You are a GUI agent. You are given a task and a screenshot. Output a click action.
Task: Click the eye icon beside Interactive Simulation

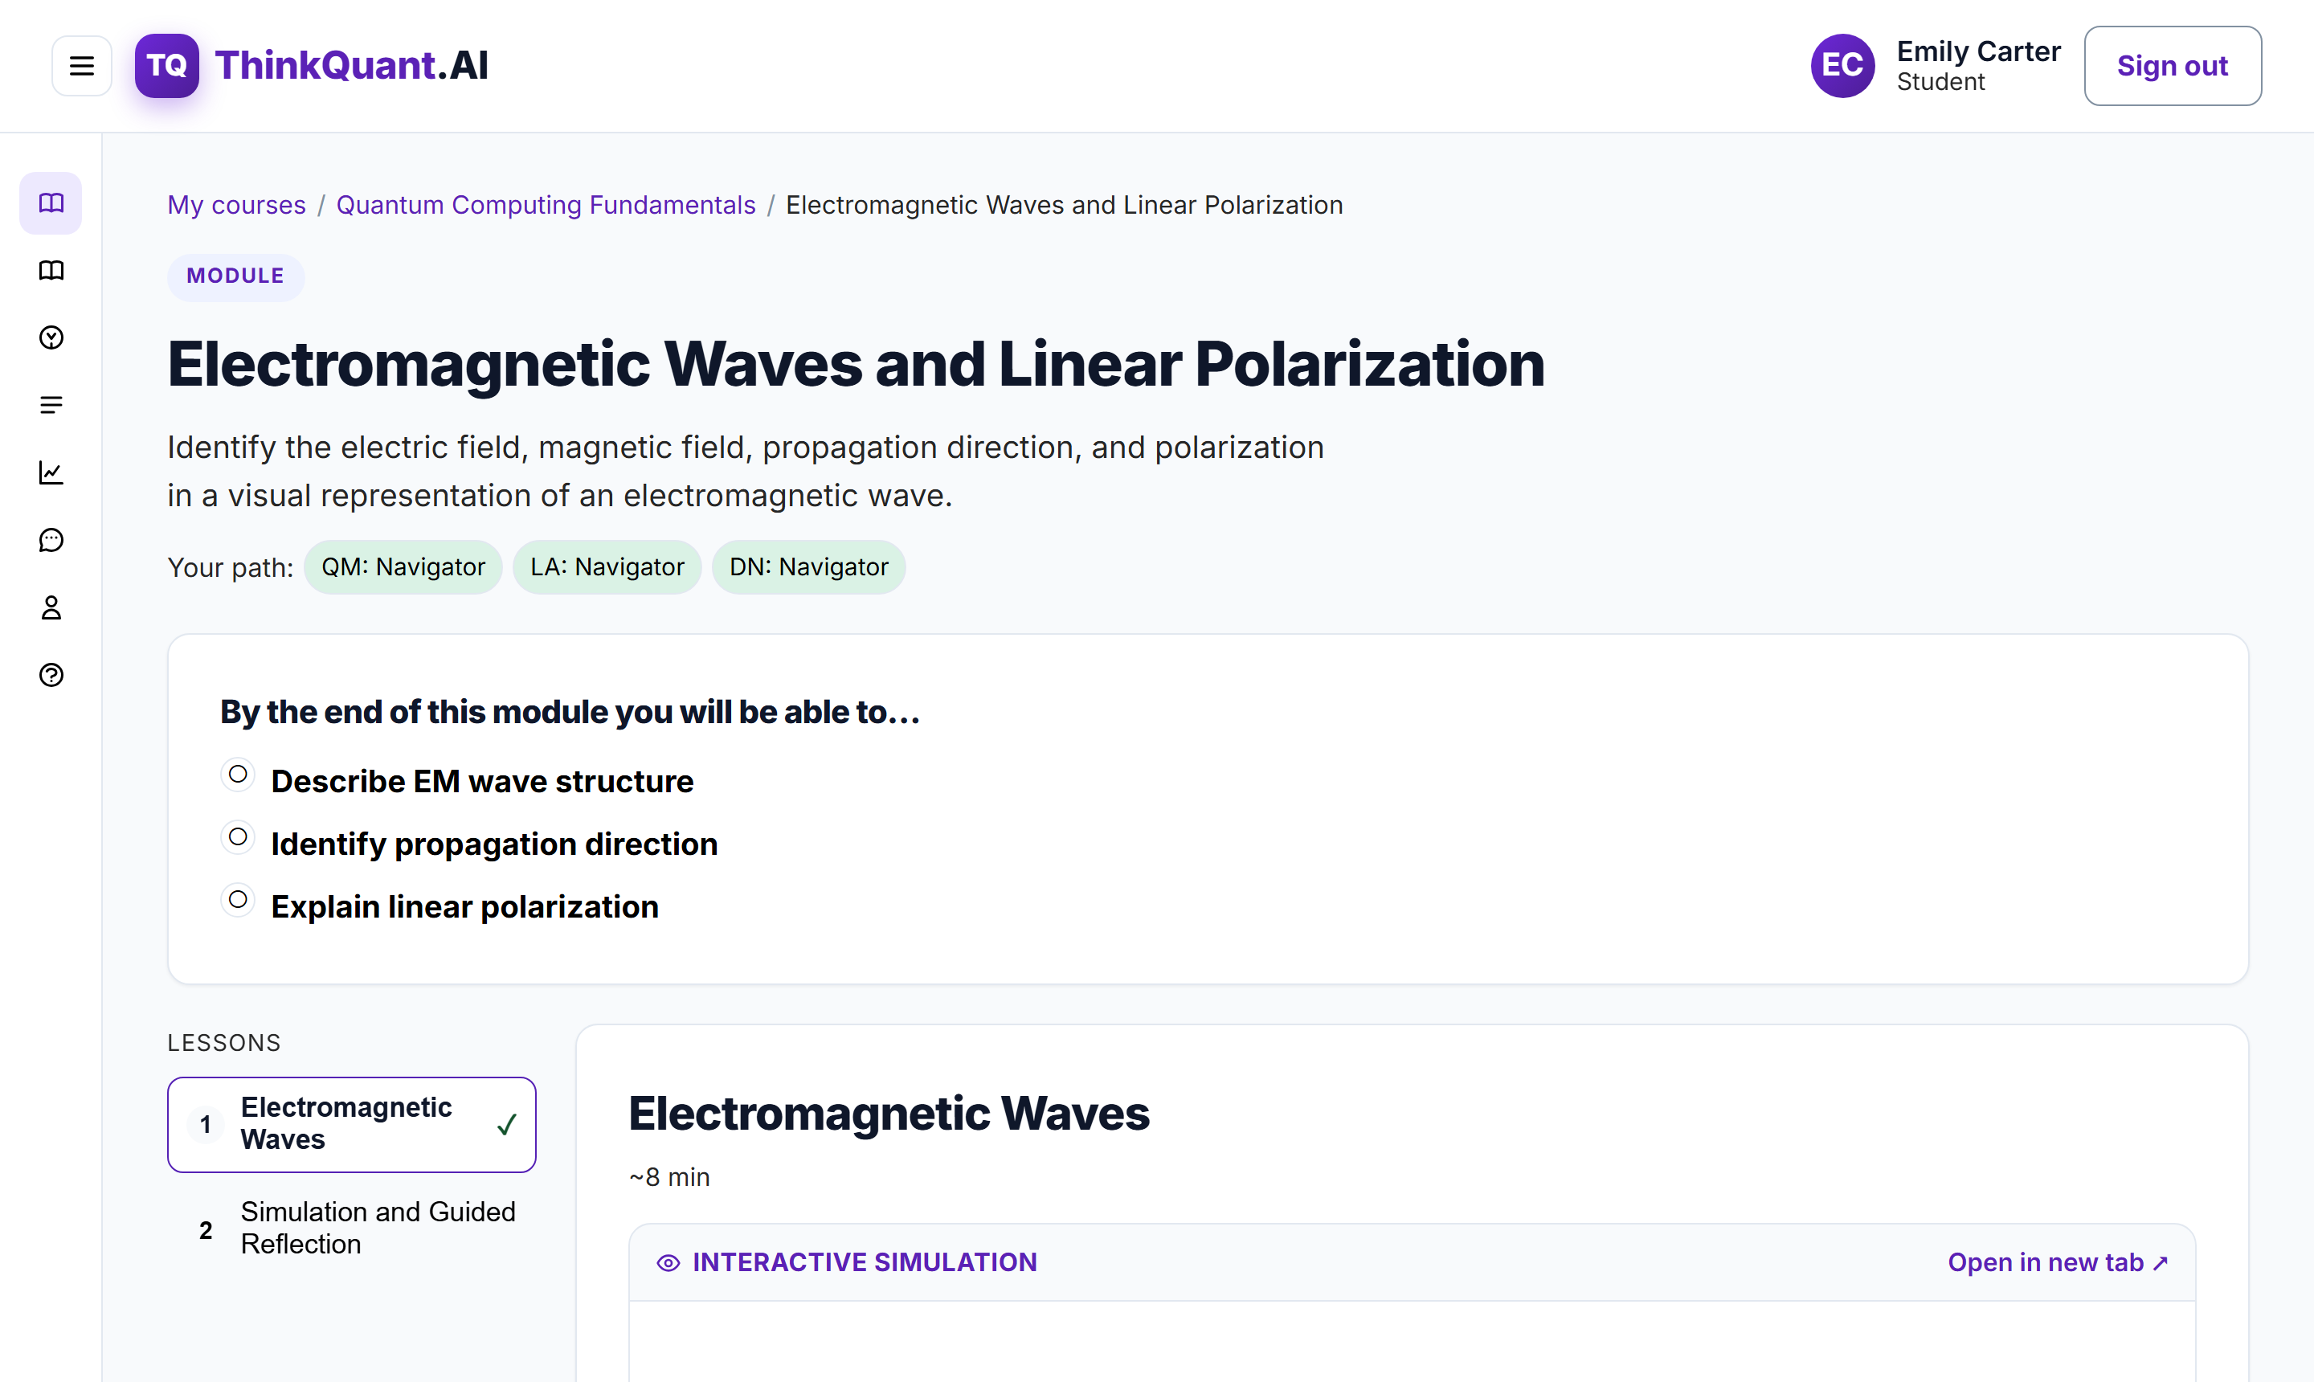pos(668,1263)
